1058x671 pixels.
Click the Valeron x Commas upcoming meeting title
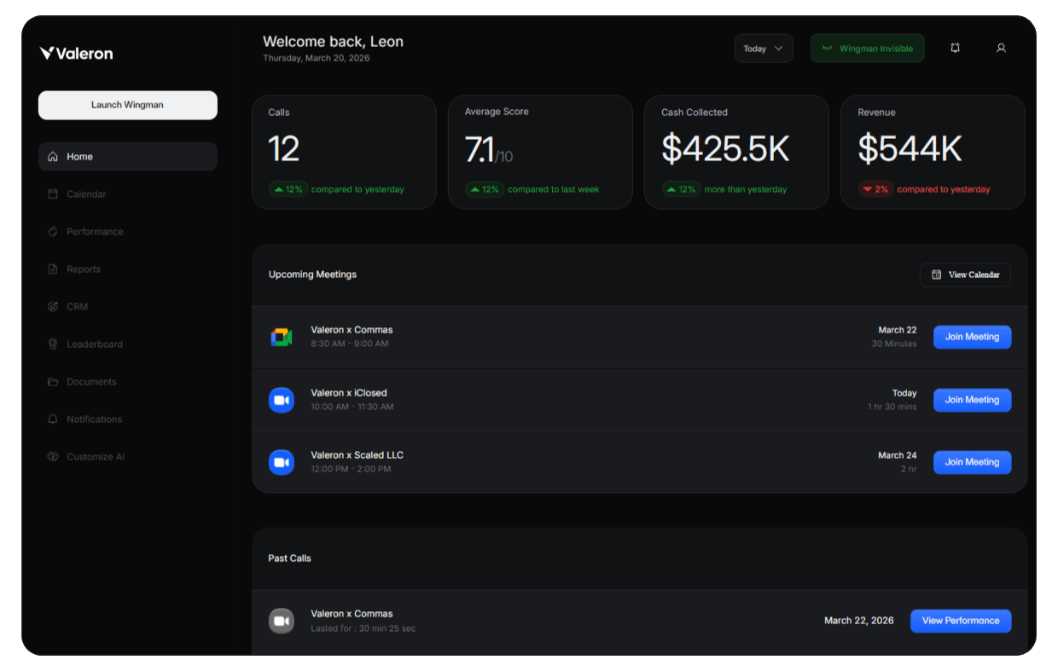tap(352, 330)
